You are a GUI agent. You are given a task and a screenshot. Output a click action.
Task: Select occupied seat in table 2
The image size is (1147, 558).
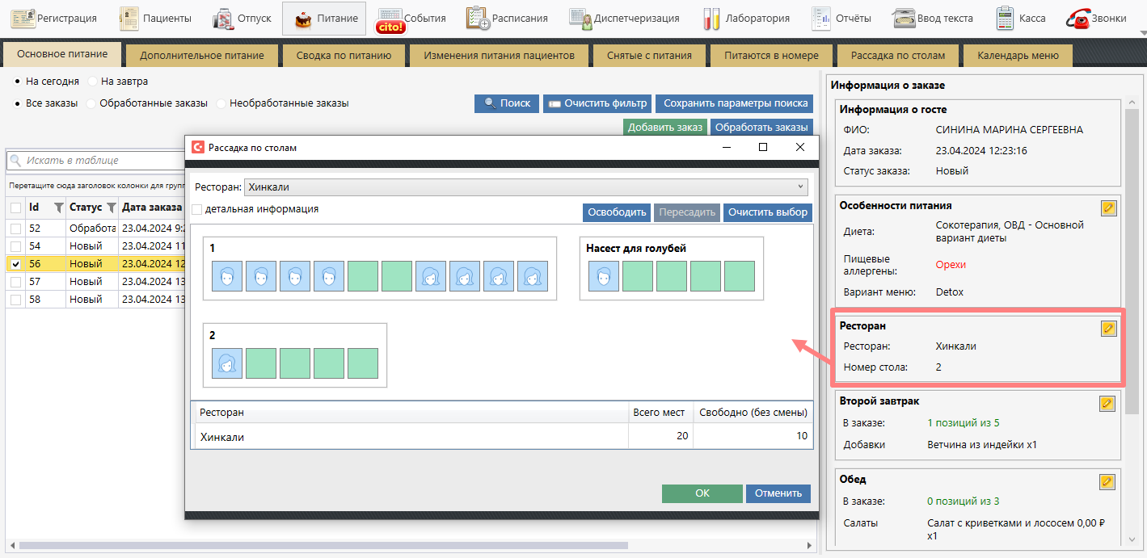pos(227,363)
